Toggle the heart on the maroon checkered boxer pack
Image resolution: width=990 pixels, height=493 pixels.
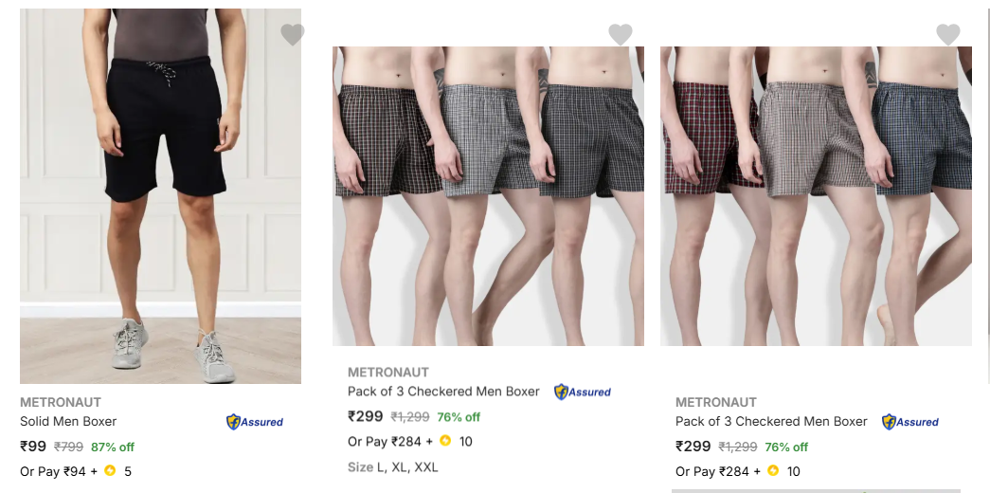click(x=948, y=35)
